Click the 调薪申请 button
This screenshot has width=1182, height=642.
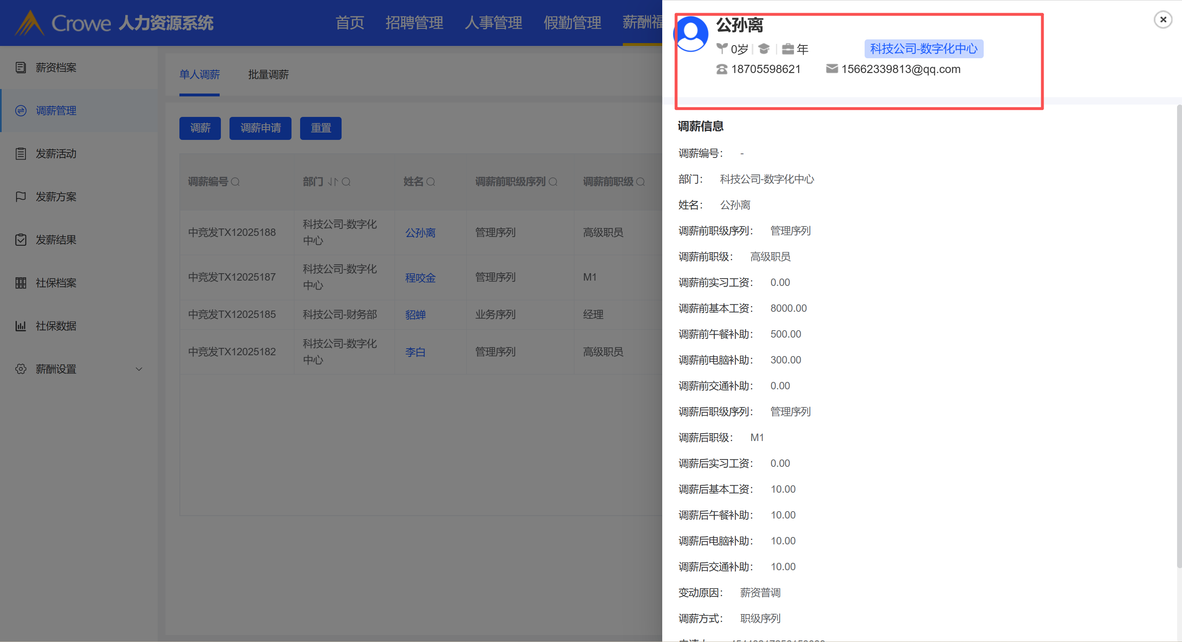pyautogui.click(x=260, y=128)
